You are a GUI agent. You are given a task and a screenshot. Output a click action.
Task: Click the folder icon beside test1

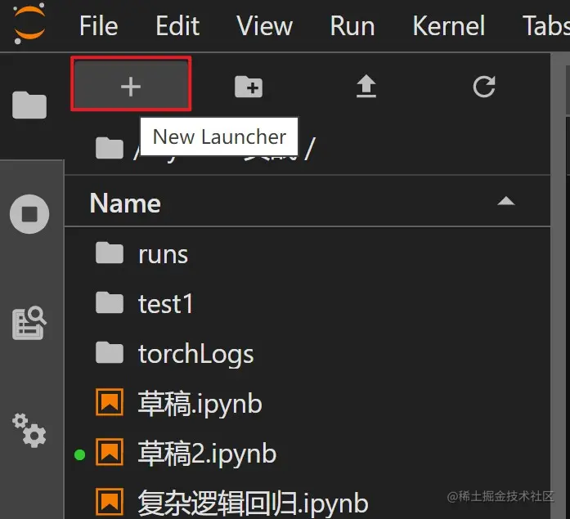[x=110, y=302]
